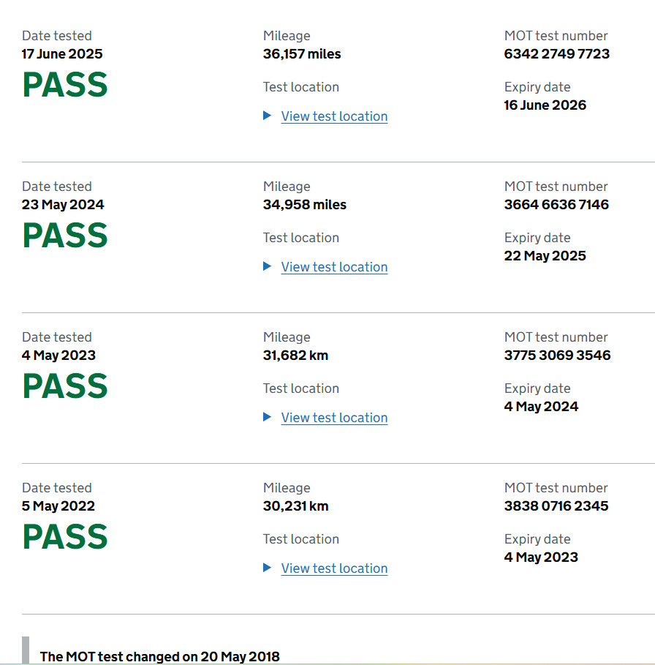This screenshot has width=655, height=665.
Task: Click the MOT test changed on 20 May 2018 notice
Action: click(x=159, y=656)
